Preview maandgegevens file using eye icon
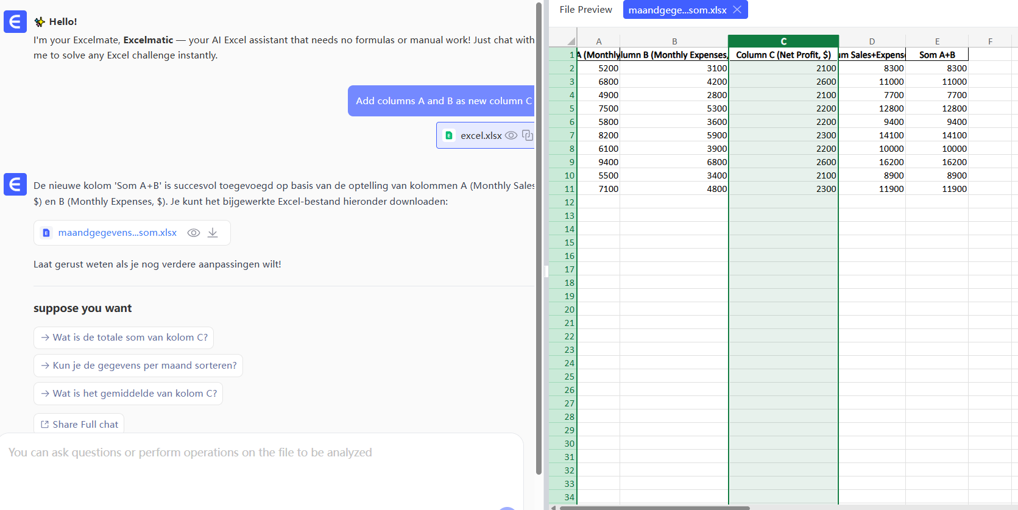This screenshot has height=510, width=1018. [194, 233]
